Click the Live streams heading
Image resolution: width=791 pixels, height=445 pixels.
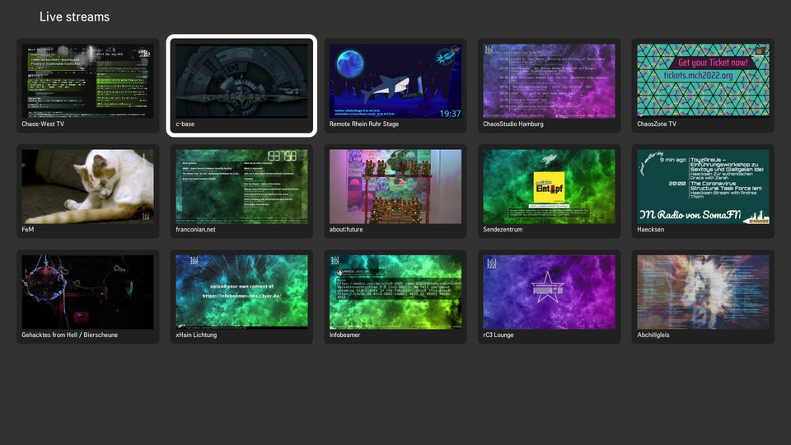click(x=74, y=17)
